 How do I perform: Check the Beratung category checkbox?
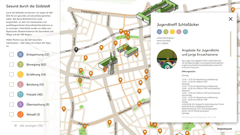point(11,84)
